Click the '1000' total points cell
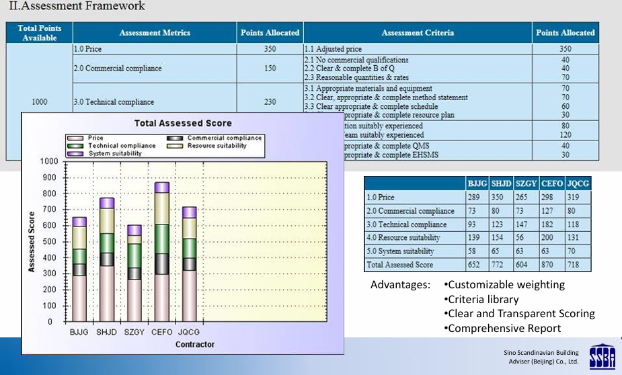Image resolution: width=622 pixels, height=375 pixels. (39, 102)
